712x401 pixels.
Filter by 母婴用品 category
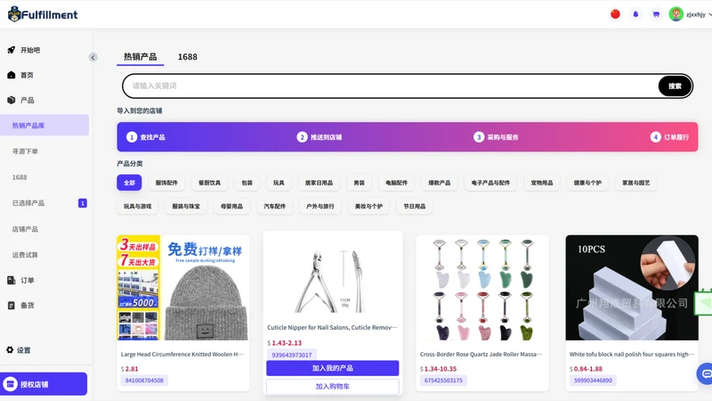click(x=231, y=207)
